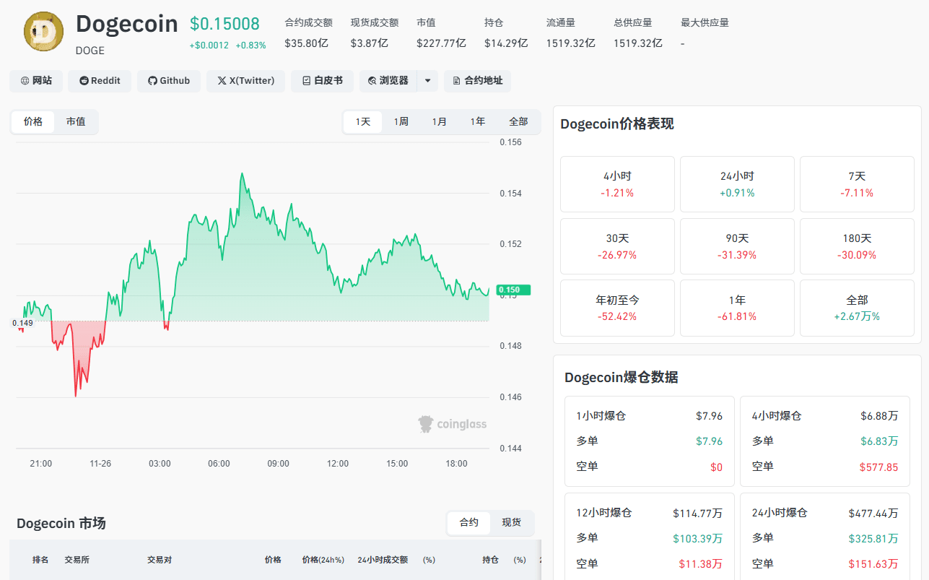Select the 1年 time range
This screenshot has width=929, height=580.
[x=478, y=122]
